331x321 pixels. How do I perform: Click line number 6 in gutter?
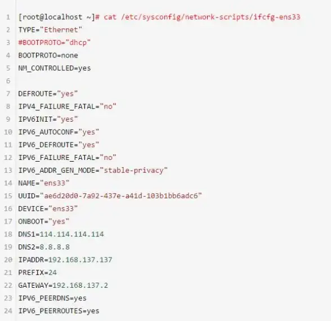click(8, 81)
